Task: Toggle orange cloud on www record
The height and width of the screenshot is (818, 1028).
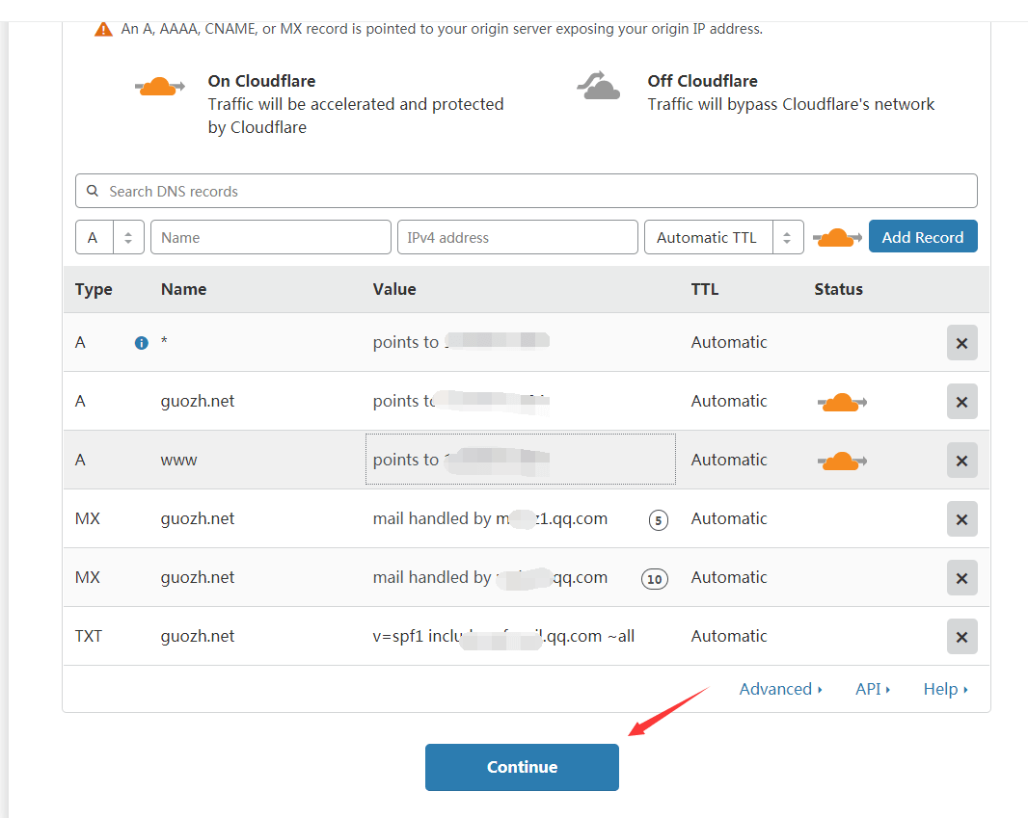Action: (x=841, y=461)
